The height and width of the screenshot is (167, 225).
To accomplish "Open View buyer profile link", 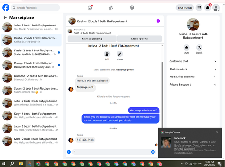I will point(125,70).
